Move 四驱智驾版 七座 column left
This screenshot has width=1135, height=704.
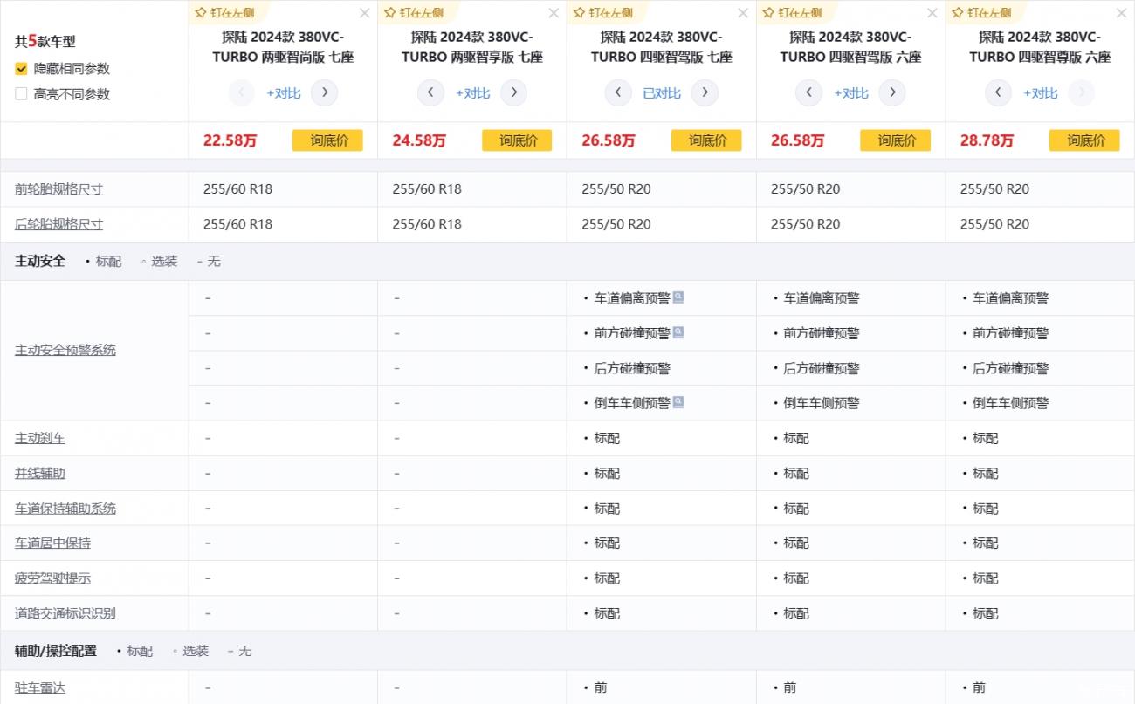click(618, 92)
